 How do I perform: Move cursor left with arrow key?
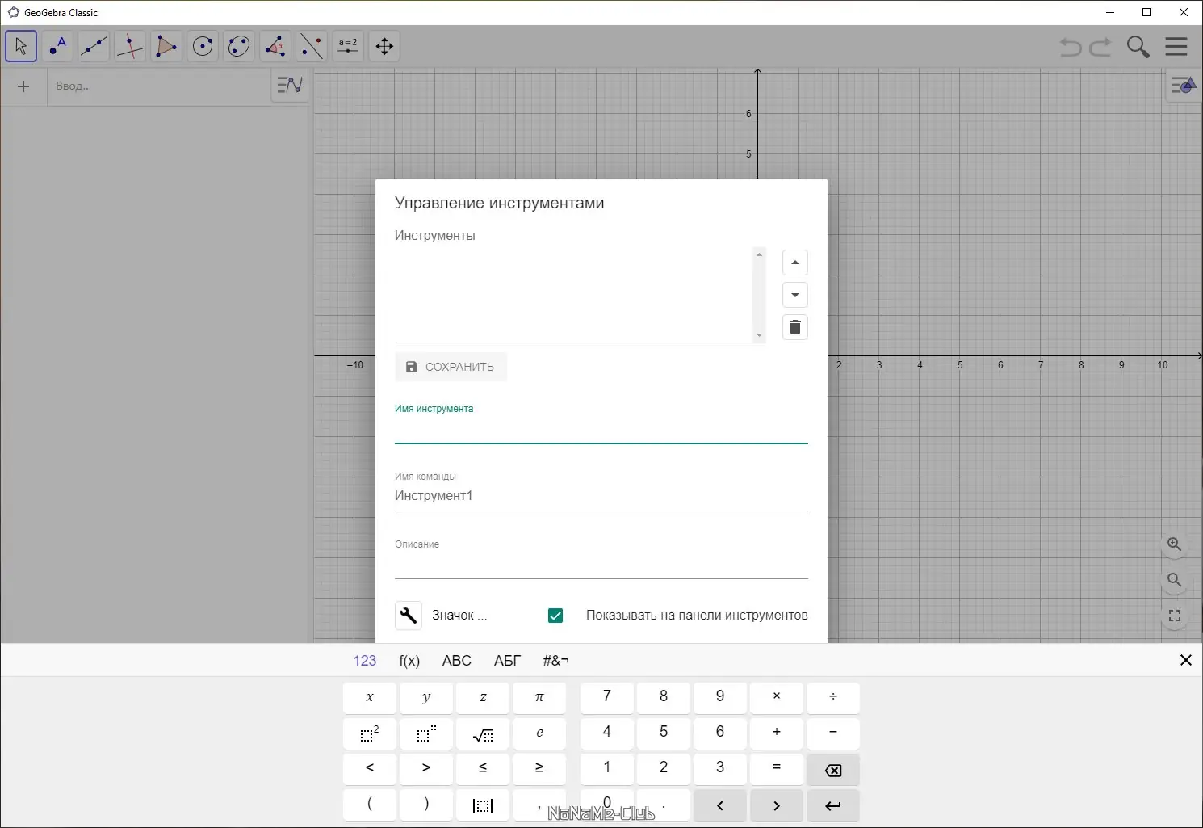coord(720,805)
